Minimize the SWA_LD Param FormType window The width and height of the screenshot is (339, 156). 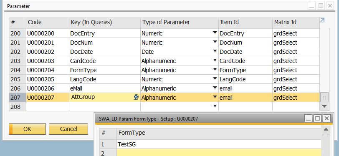[308, 118]
